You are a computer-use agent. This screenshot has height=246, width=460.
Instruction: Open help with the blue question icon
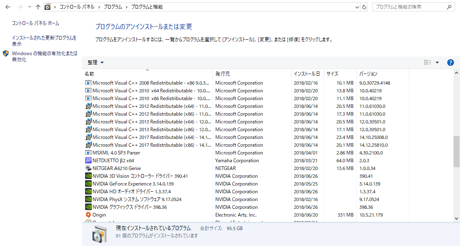tap(450, 63)
